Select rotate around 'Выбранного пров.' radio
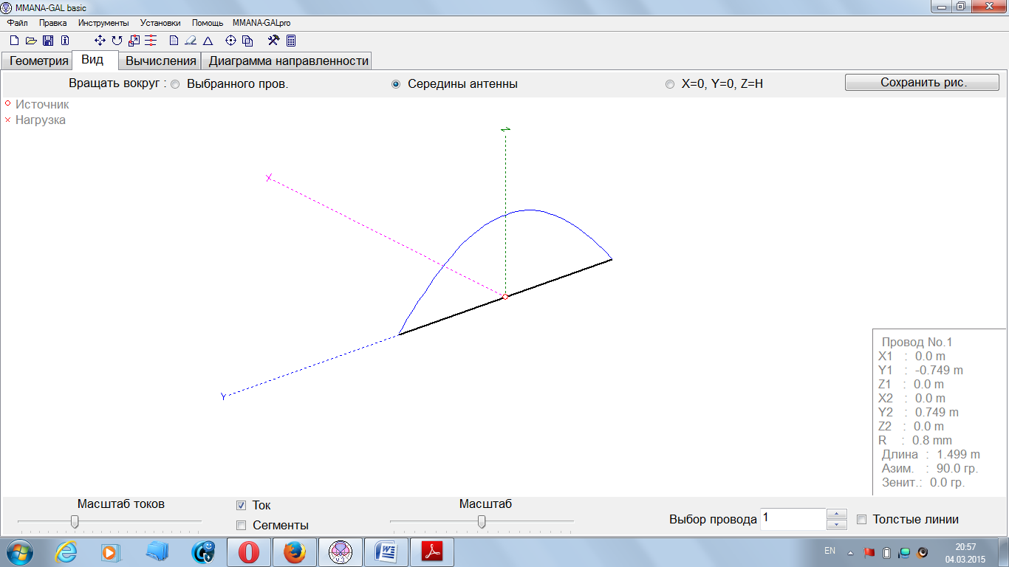 click(x=175, y=84)
